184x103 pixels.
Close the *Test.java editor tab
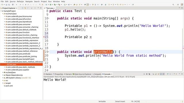55,8
